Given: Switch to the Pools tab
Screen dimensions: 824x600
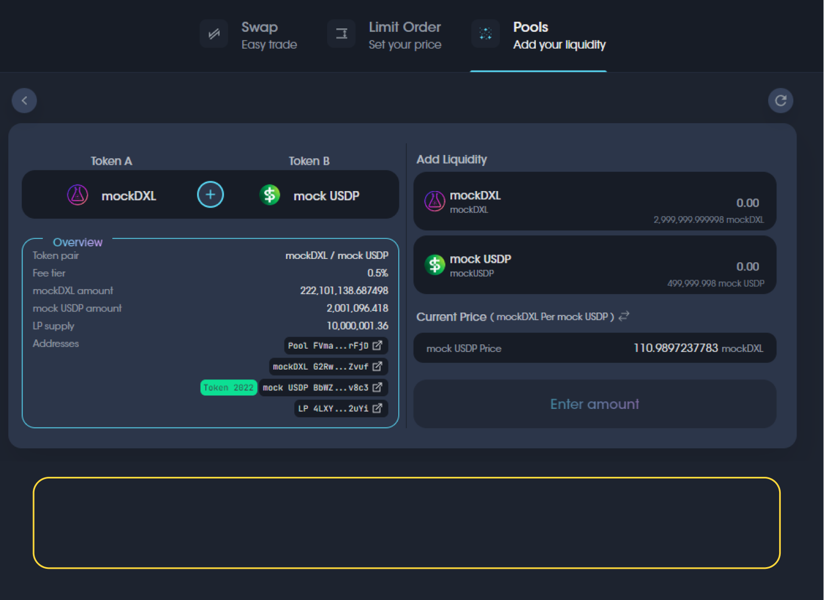Looking at the screenshot, I should [558, 35].
